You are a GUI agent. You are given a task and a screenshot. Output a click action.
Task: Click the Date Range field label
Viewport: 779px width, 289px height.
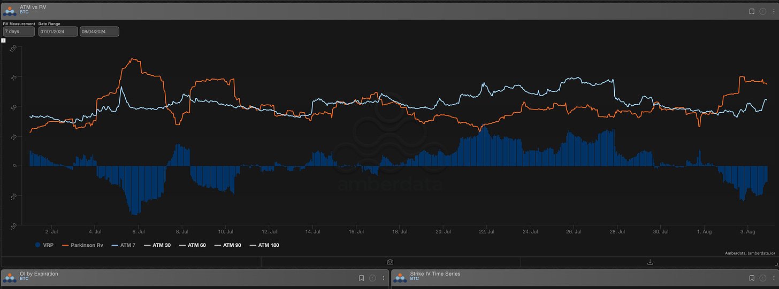[x=49, y=24]
